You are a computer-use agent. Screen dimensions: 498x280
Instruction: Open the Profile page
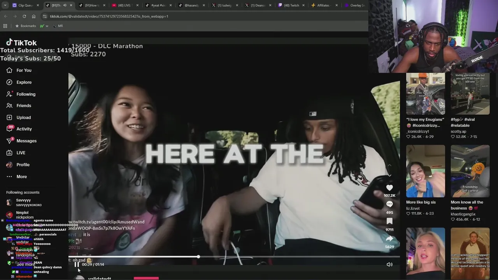coord(18,165)
